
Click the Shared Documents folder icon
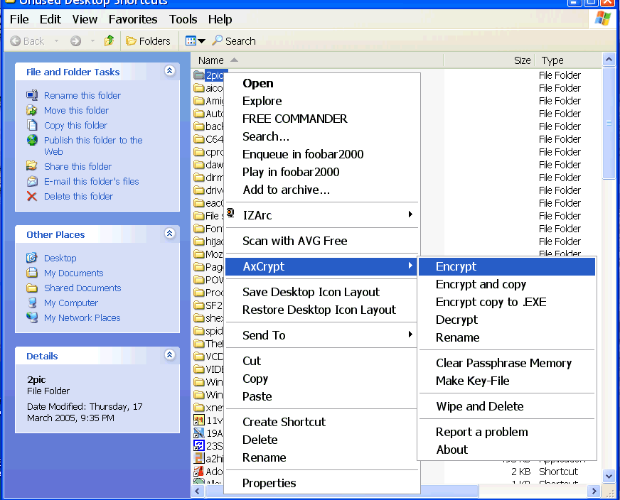(32, 288)
